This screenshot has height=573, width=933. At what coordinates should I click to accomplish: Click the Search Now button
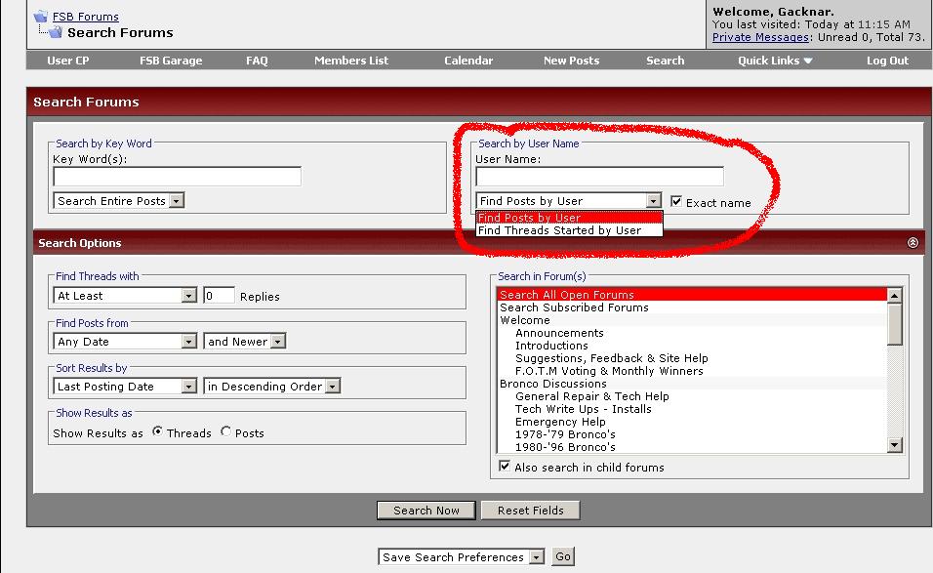tap(426, 510)
